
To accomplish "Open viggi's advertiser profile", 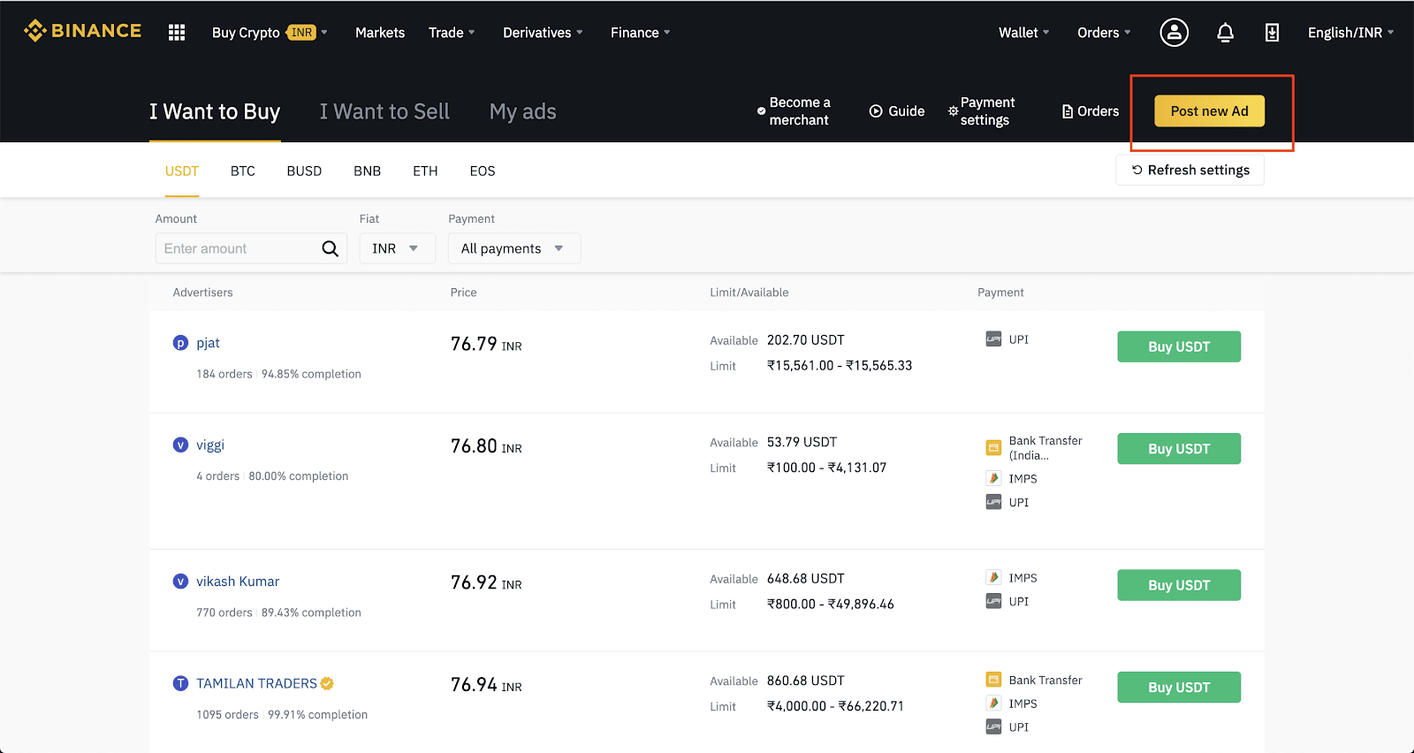I will [x=210, y=445].
